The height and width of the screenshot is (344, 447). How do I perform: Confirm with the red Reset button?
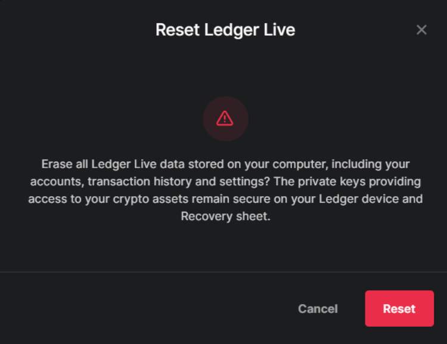pyautogui.click(x=399, y=308)
